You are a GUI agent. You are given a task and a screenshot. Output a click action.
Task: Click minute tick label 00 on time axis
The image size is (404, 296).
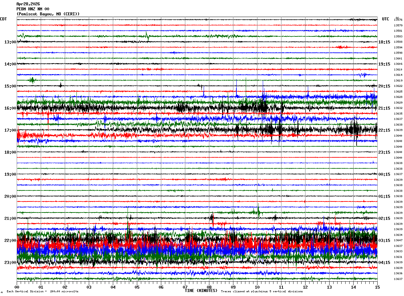(x=17, y=287)
